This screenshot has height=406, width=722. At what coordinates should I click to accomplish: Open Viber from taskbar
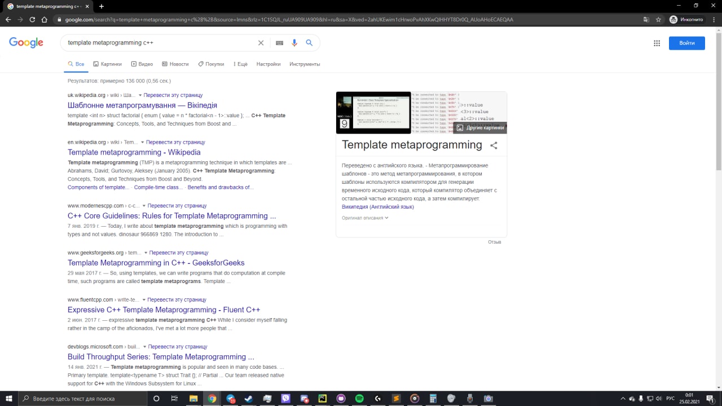click(x=286, y=398)
